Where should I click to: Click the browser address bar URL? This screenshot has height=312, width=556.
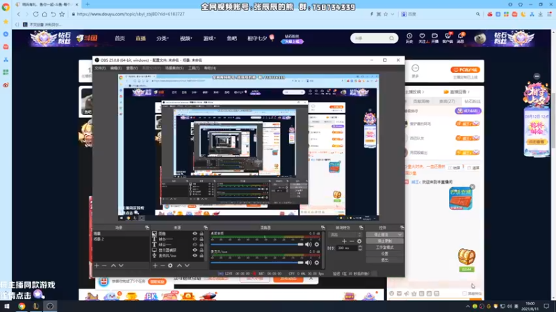[x=131, y=14]
